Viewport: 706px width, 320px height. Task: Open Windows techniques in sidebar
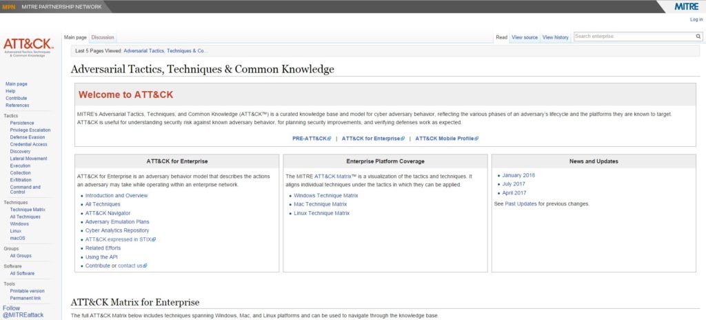pyautogui.click(x=19, y=224)
